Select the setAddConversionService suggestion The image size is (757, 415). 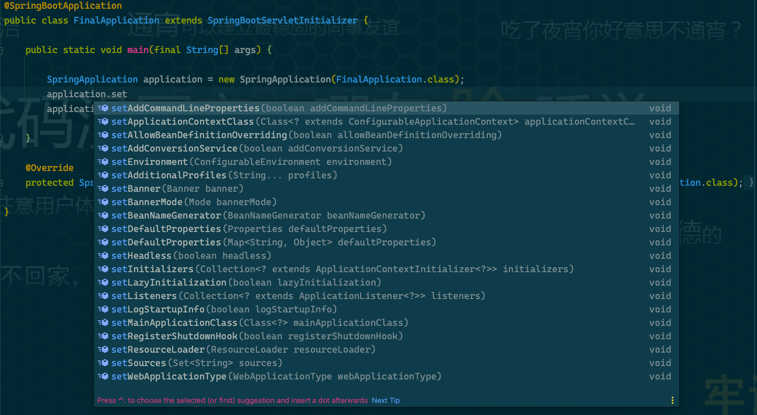click(x=387, y=148)
